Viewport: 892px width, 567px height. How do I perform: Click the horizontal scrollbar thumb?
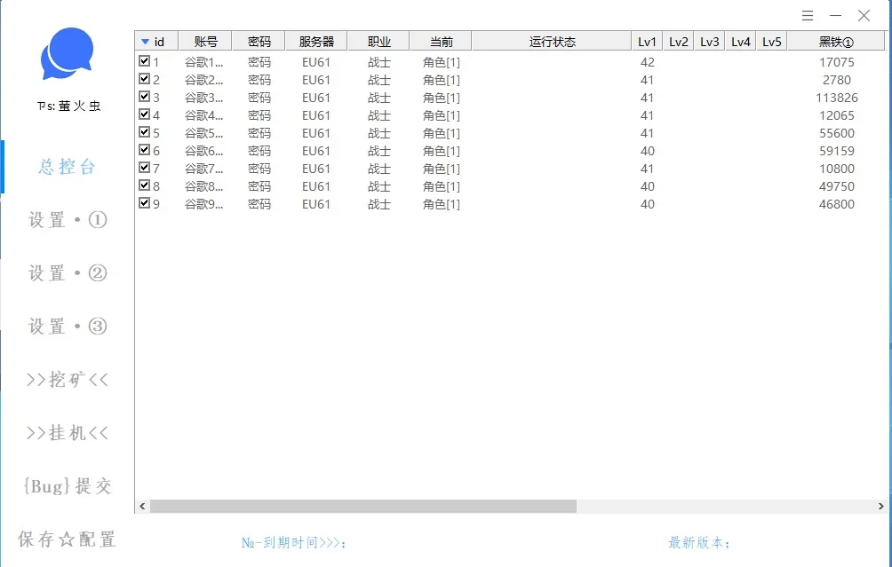[363, 506]
